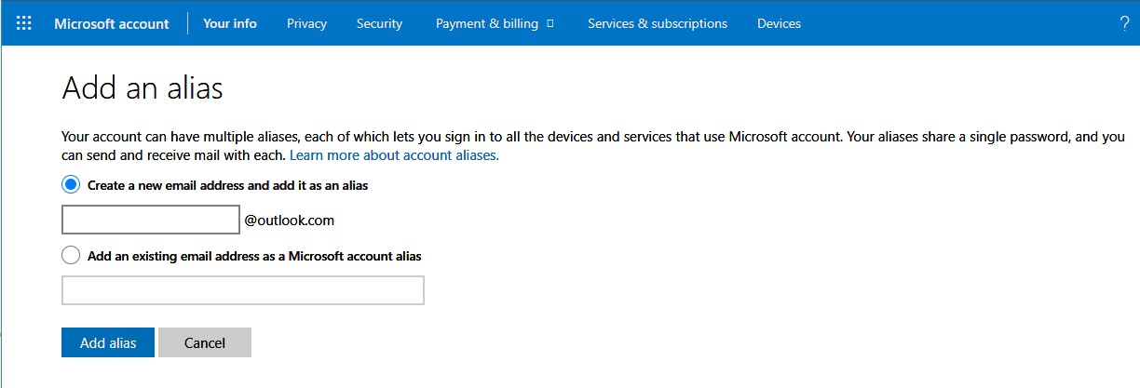
Task: Click the external link icon beside Payment & billing
Action: pos(550,23)
